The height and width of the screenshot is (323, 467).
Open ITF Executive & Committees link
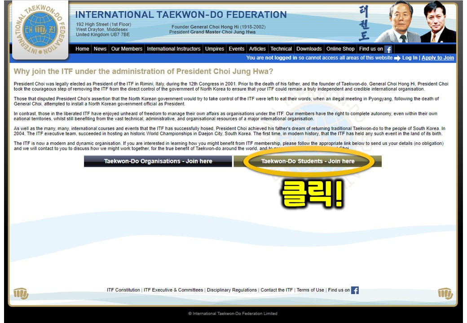tap(173, 290)
